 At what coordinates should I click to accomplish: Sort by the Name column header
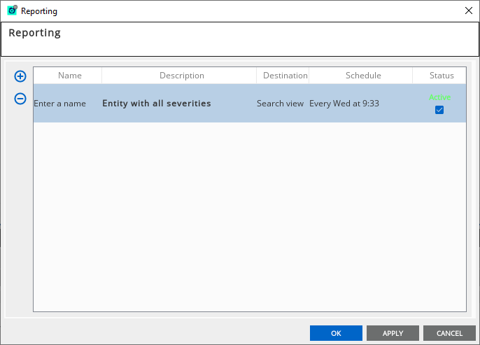(69, 76)
